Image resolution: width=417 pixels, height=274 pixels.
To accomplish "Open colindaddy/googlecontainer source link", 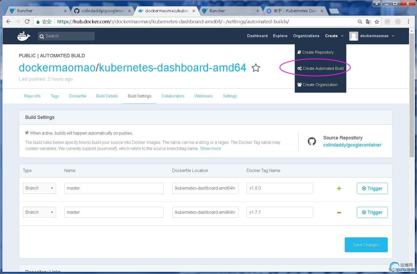I will click(352, 145).
